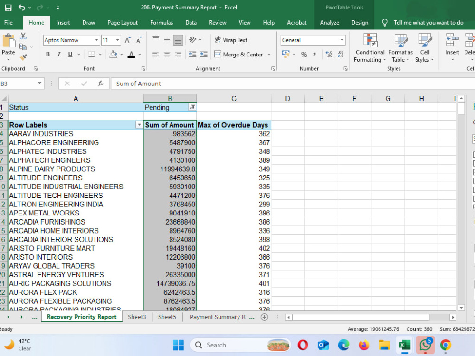The image size is (475, 356).
Task: Switch to Sheet3 tab
Action: [137, 317]
